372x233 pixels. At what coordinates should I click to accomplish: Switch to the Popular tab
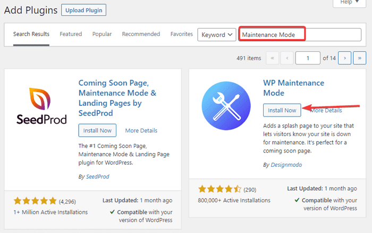[x=102, y=34]
